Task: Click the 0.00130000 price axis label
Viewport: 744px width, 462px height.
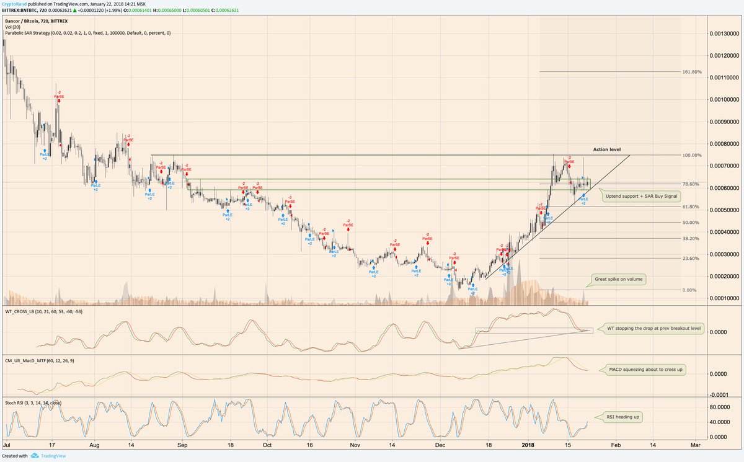Action: pyautogui.click(x=725, y=33)
